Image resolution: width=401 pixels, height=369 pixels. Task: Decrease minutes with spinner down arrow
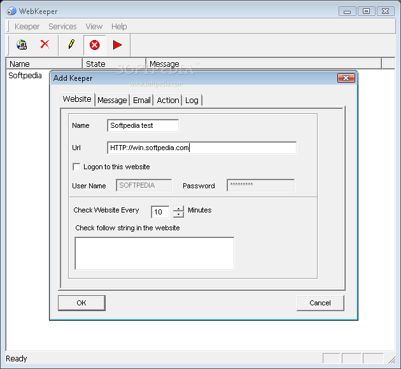click(x=178, y=214)
